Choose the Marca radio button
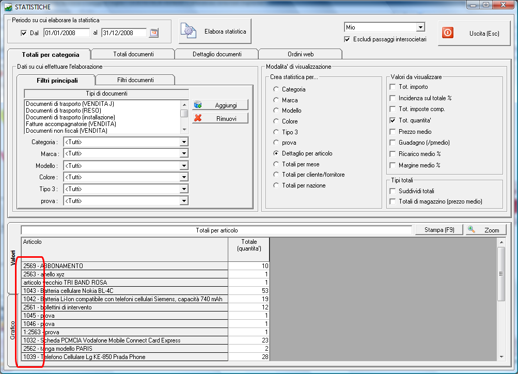Image resolution: width=518 pixels, height=374 pixels. click(x=276, y=100)
